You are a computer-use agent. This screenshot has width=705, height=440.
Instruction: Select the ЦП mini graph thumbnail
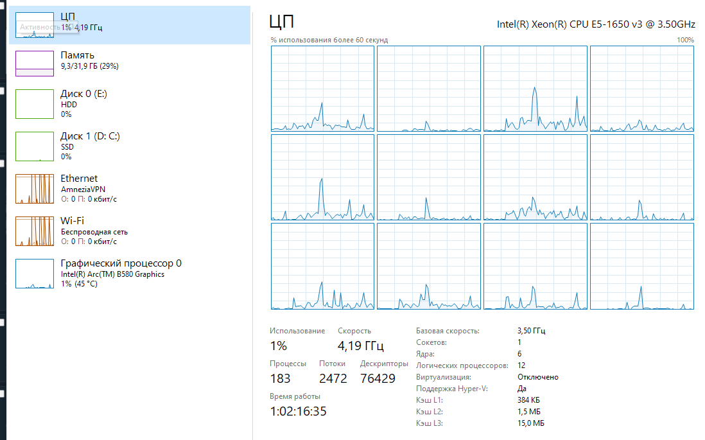coord(35,25)
